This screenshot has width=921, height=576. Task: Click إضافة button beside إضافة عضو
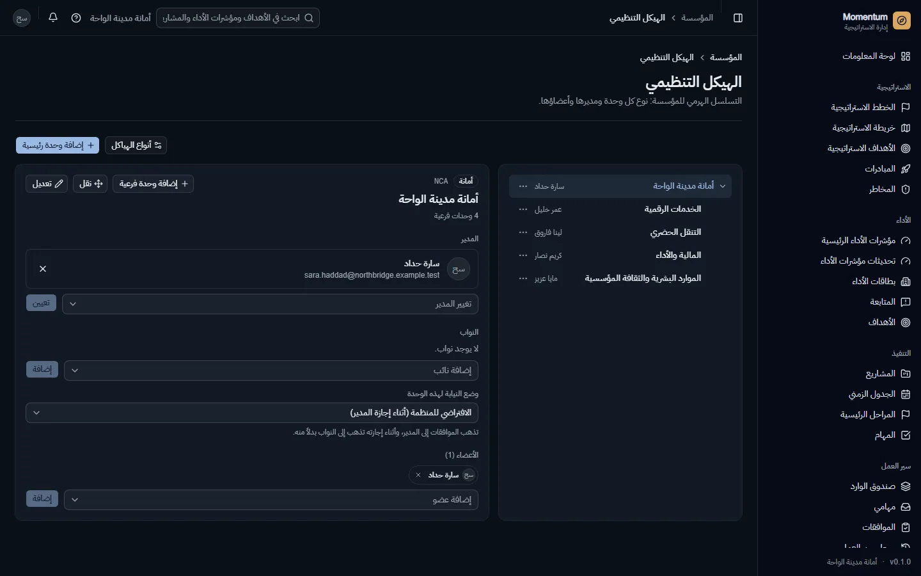coord(42,499)
